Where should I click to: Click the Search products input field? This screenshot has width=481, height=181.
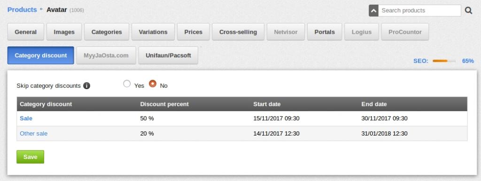coord(419,10)
